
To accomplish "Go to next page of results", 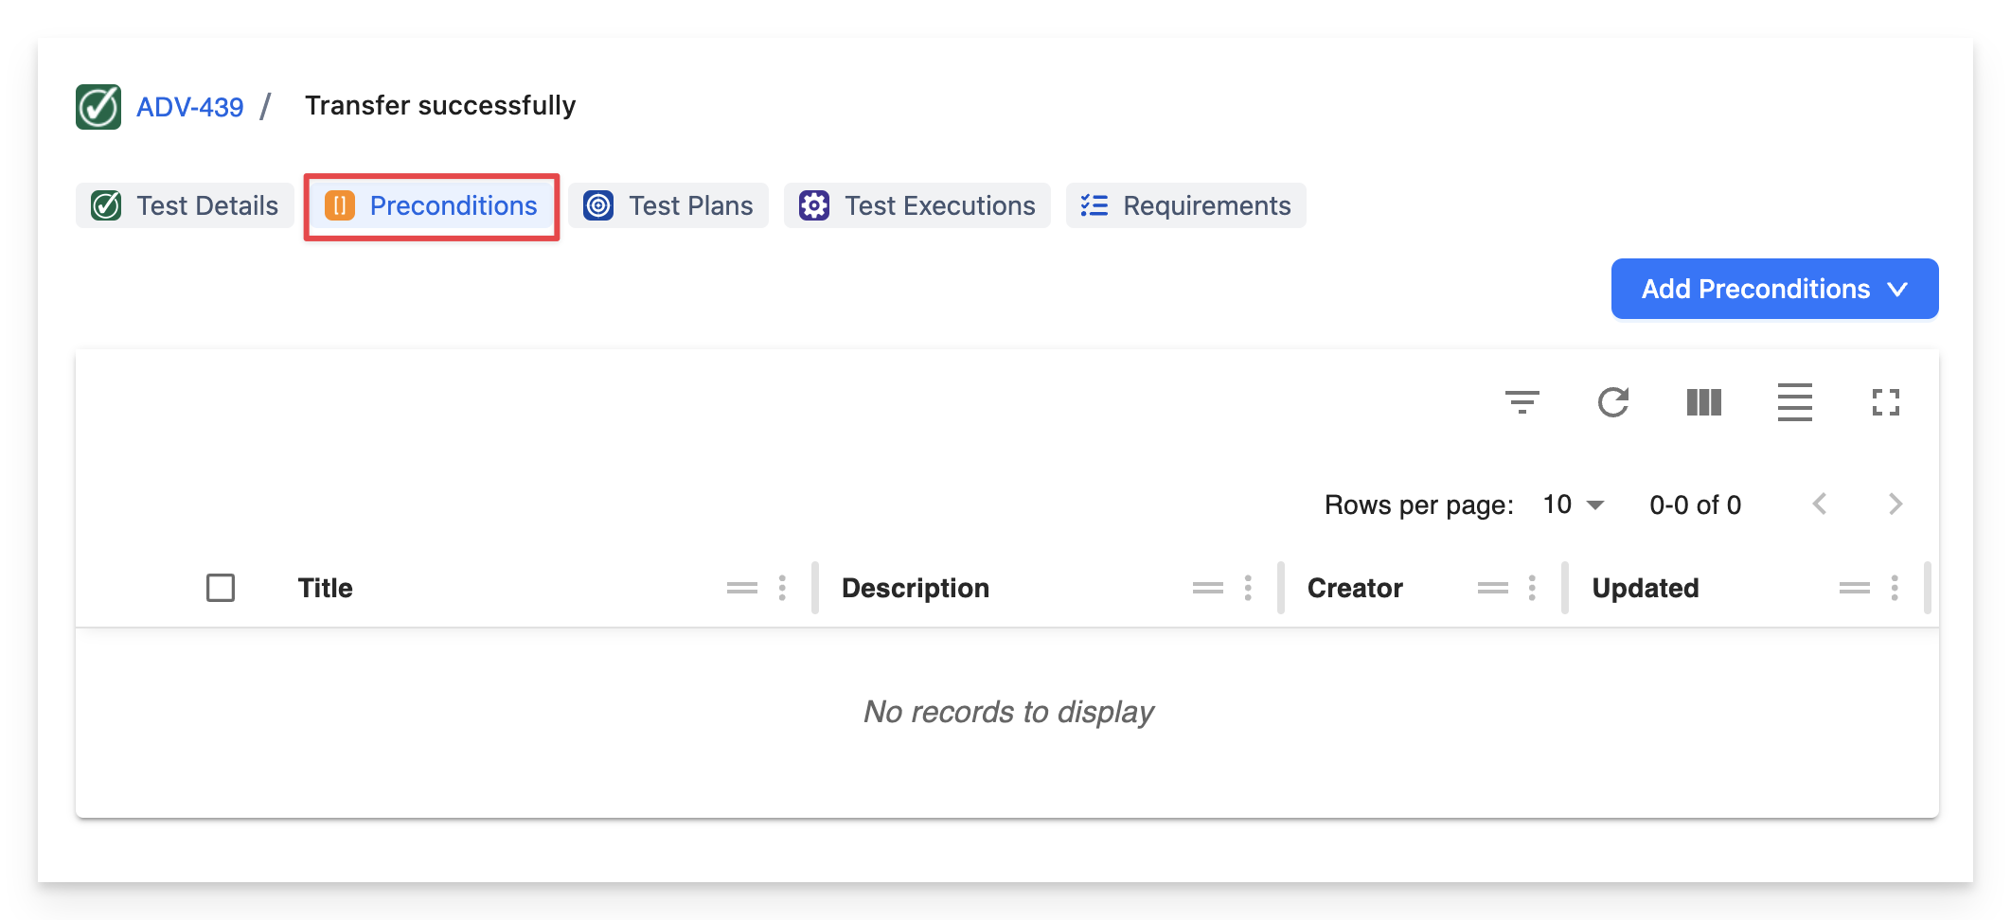I will tap(1895, 504).
